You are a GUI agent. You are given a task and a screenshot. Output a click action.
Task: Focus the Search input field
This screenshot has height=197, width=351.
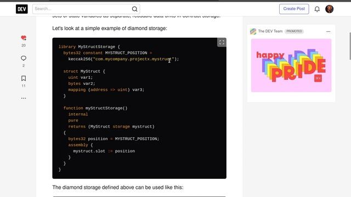pos(86,9)
